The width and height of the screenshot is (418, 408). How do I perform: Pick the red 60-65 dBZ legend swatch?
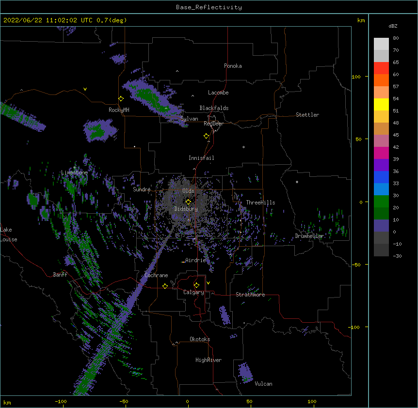coord(381,68)
